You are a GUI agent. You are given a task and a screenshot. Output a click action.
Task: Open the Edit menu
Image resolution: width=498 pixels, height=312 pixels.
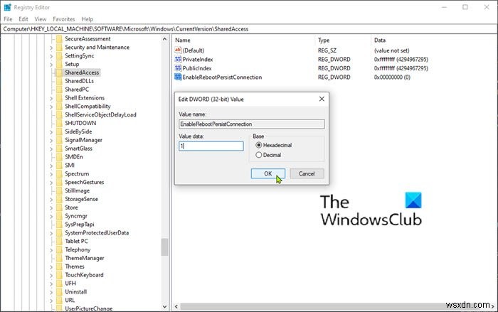point(23,19)
